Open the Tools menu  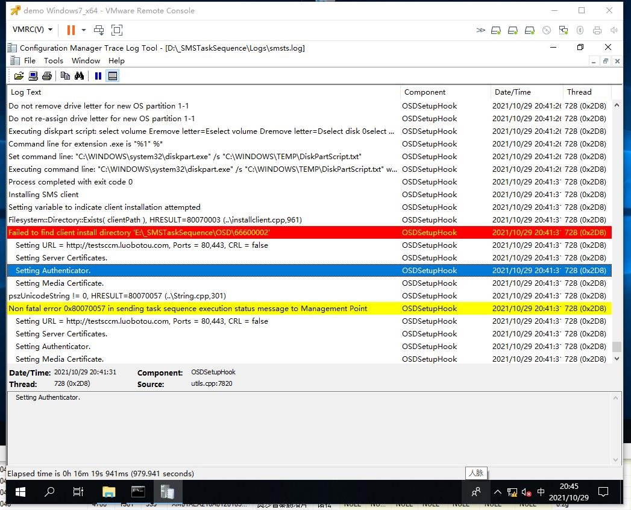(53, 60)
